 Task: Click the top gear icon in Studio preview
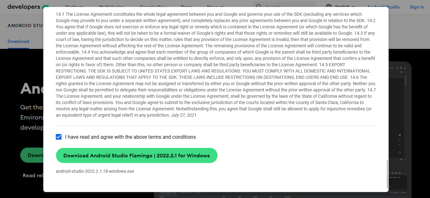pos(401,68)
